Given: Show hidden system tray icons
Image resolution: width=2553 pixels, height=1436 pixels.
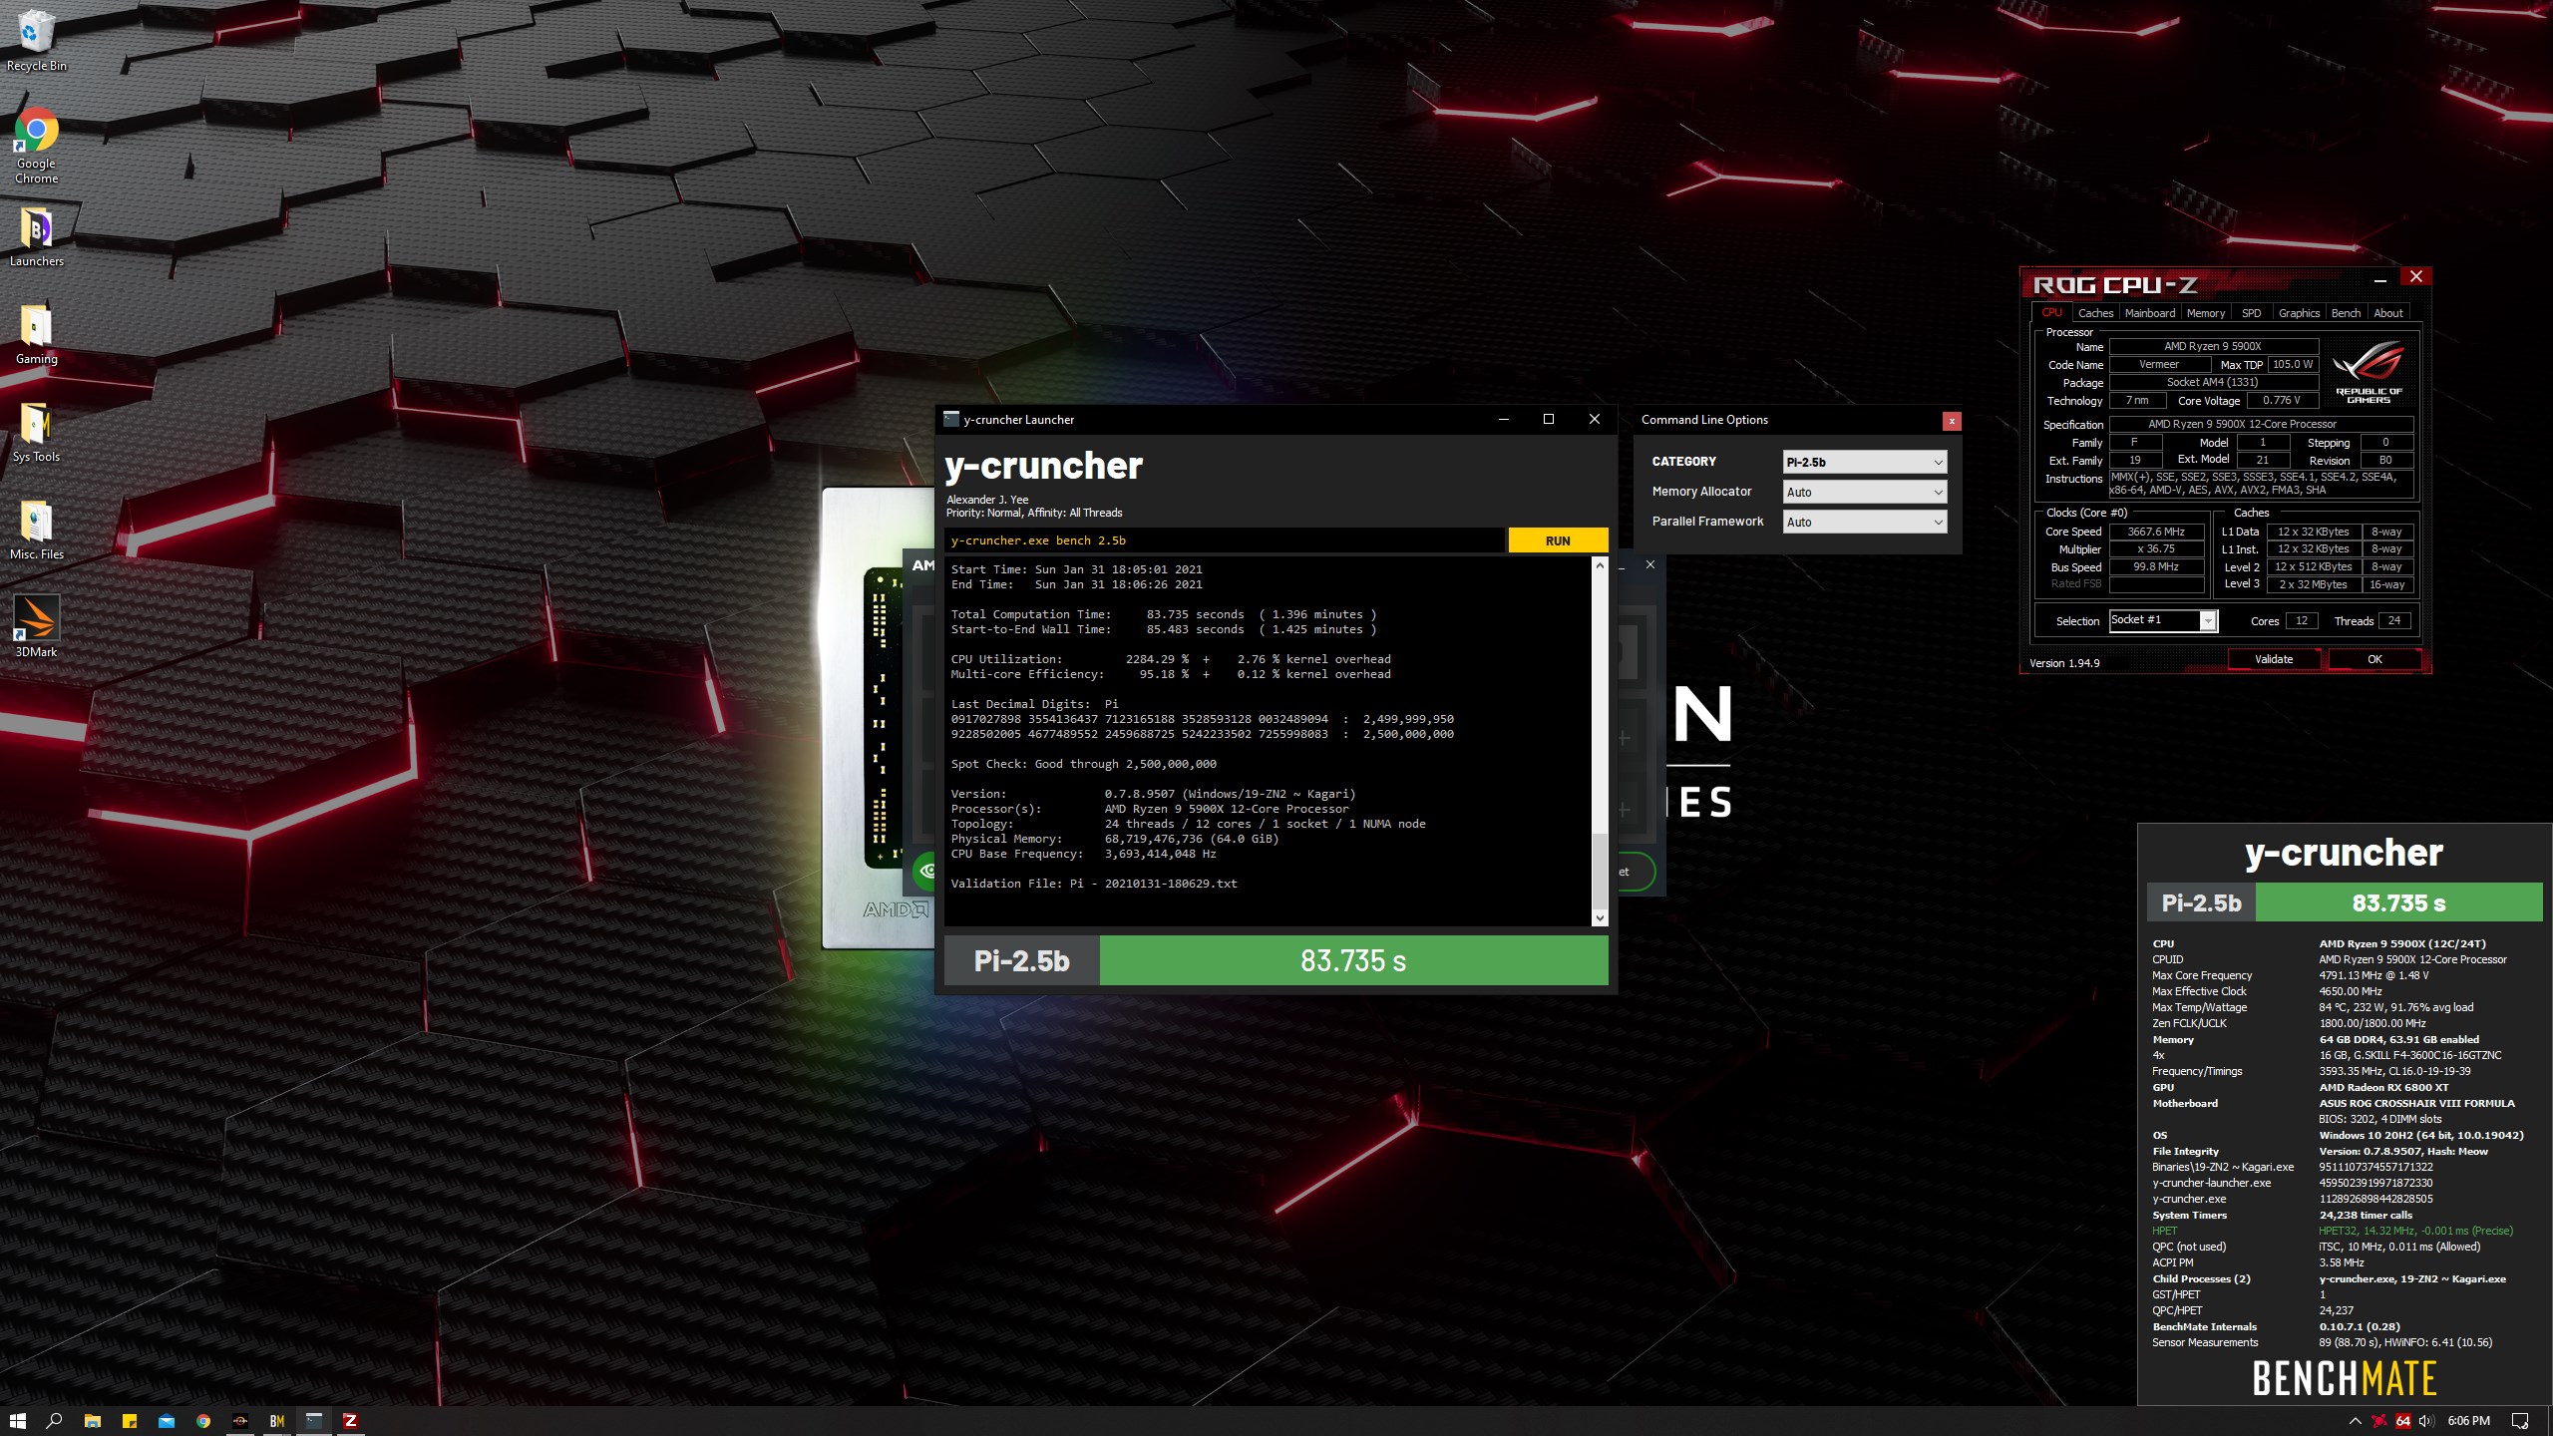Looking at the screenshot, I should click(x=2355, y=1421).
